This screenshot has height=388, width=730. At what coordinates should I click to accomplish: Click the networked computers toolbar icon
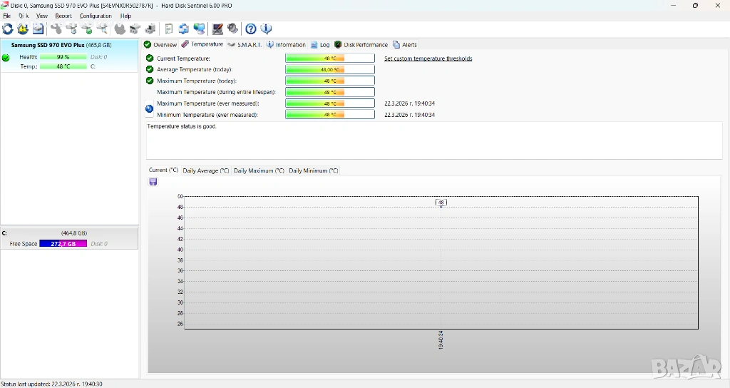point(200,29)
